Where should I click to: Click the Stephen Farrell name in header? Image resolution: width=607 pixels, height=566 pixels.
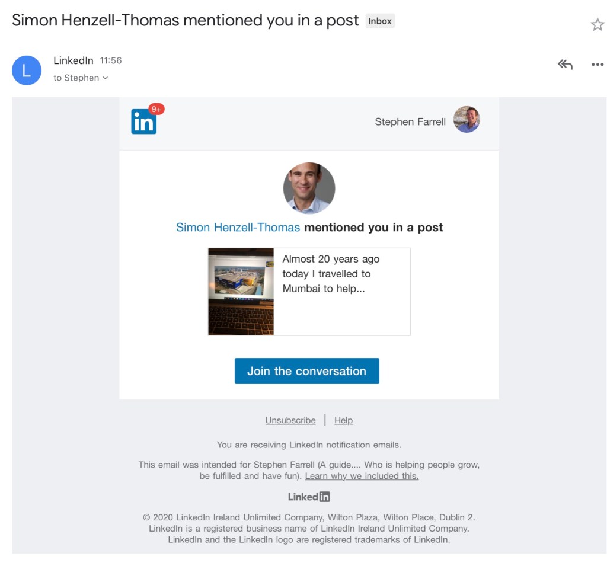tap(410, 121)
